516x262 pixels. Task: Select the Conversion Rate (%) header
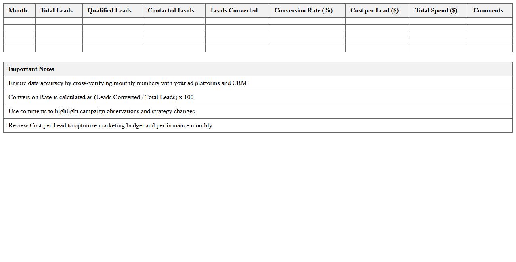(x=303, y=10)
